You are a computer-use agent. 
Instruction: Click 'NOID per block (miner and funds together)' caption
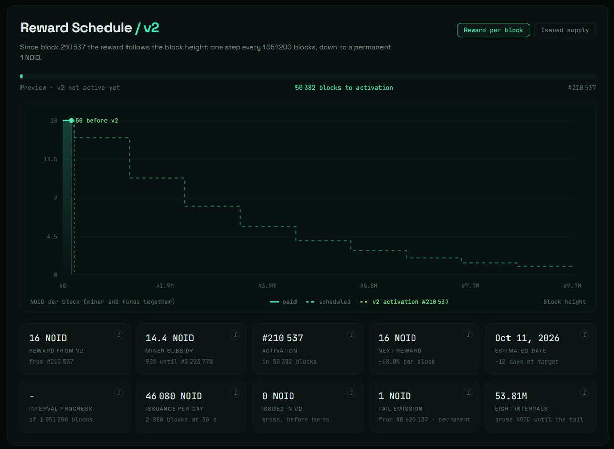click(102, 302)
